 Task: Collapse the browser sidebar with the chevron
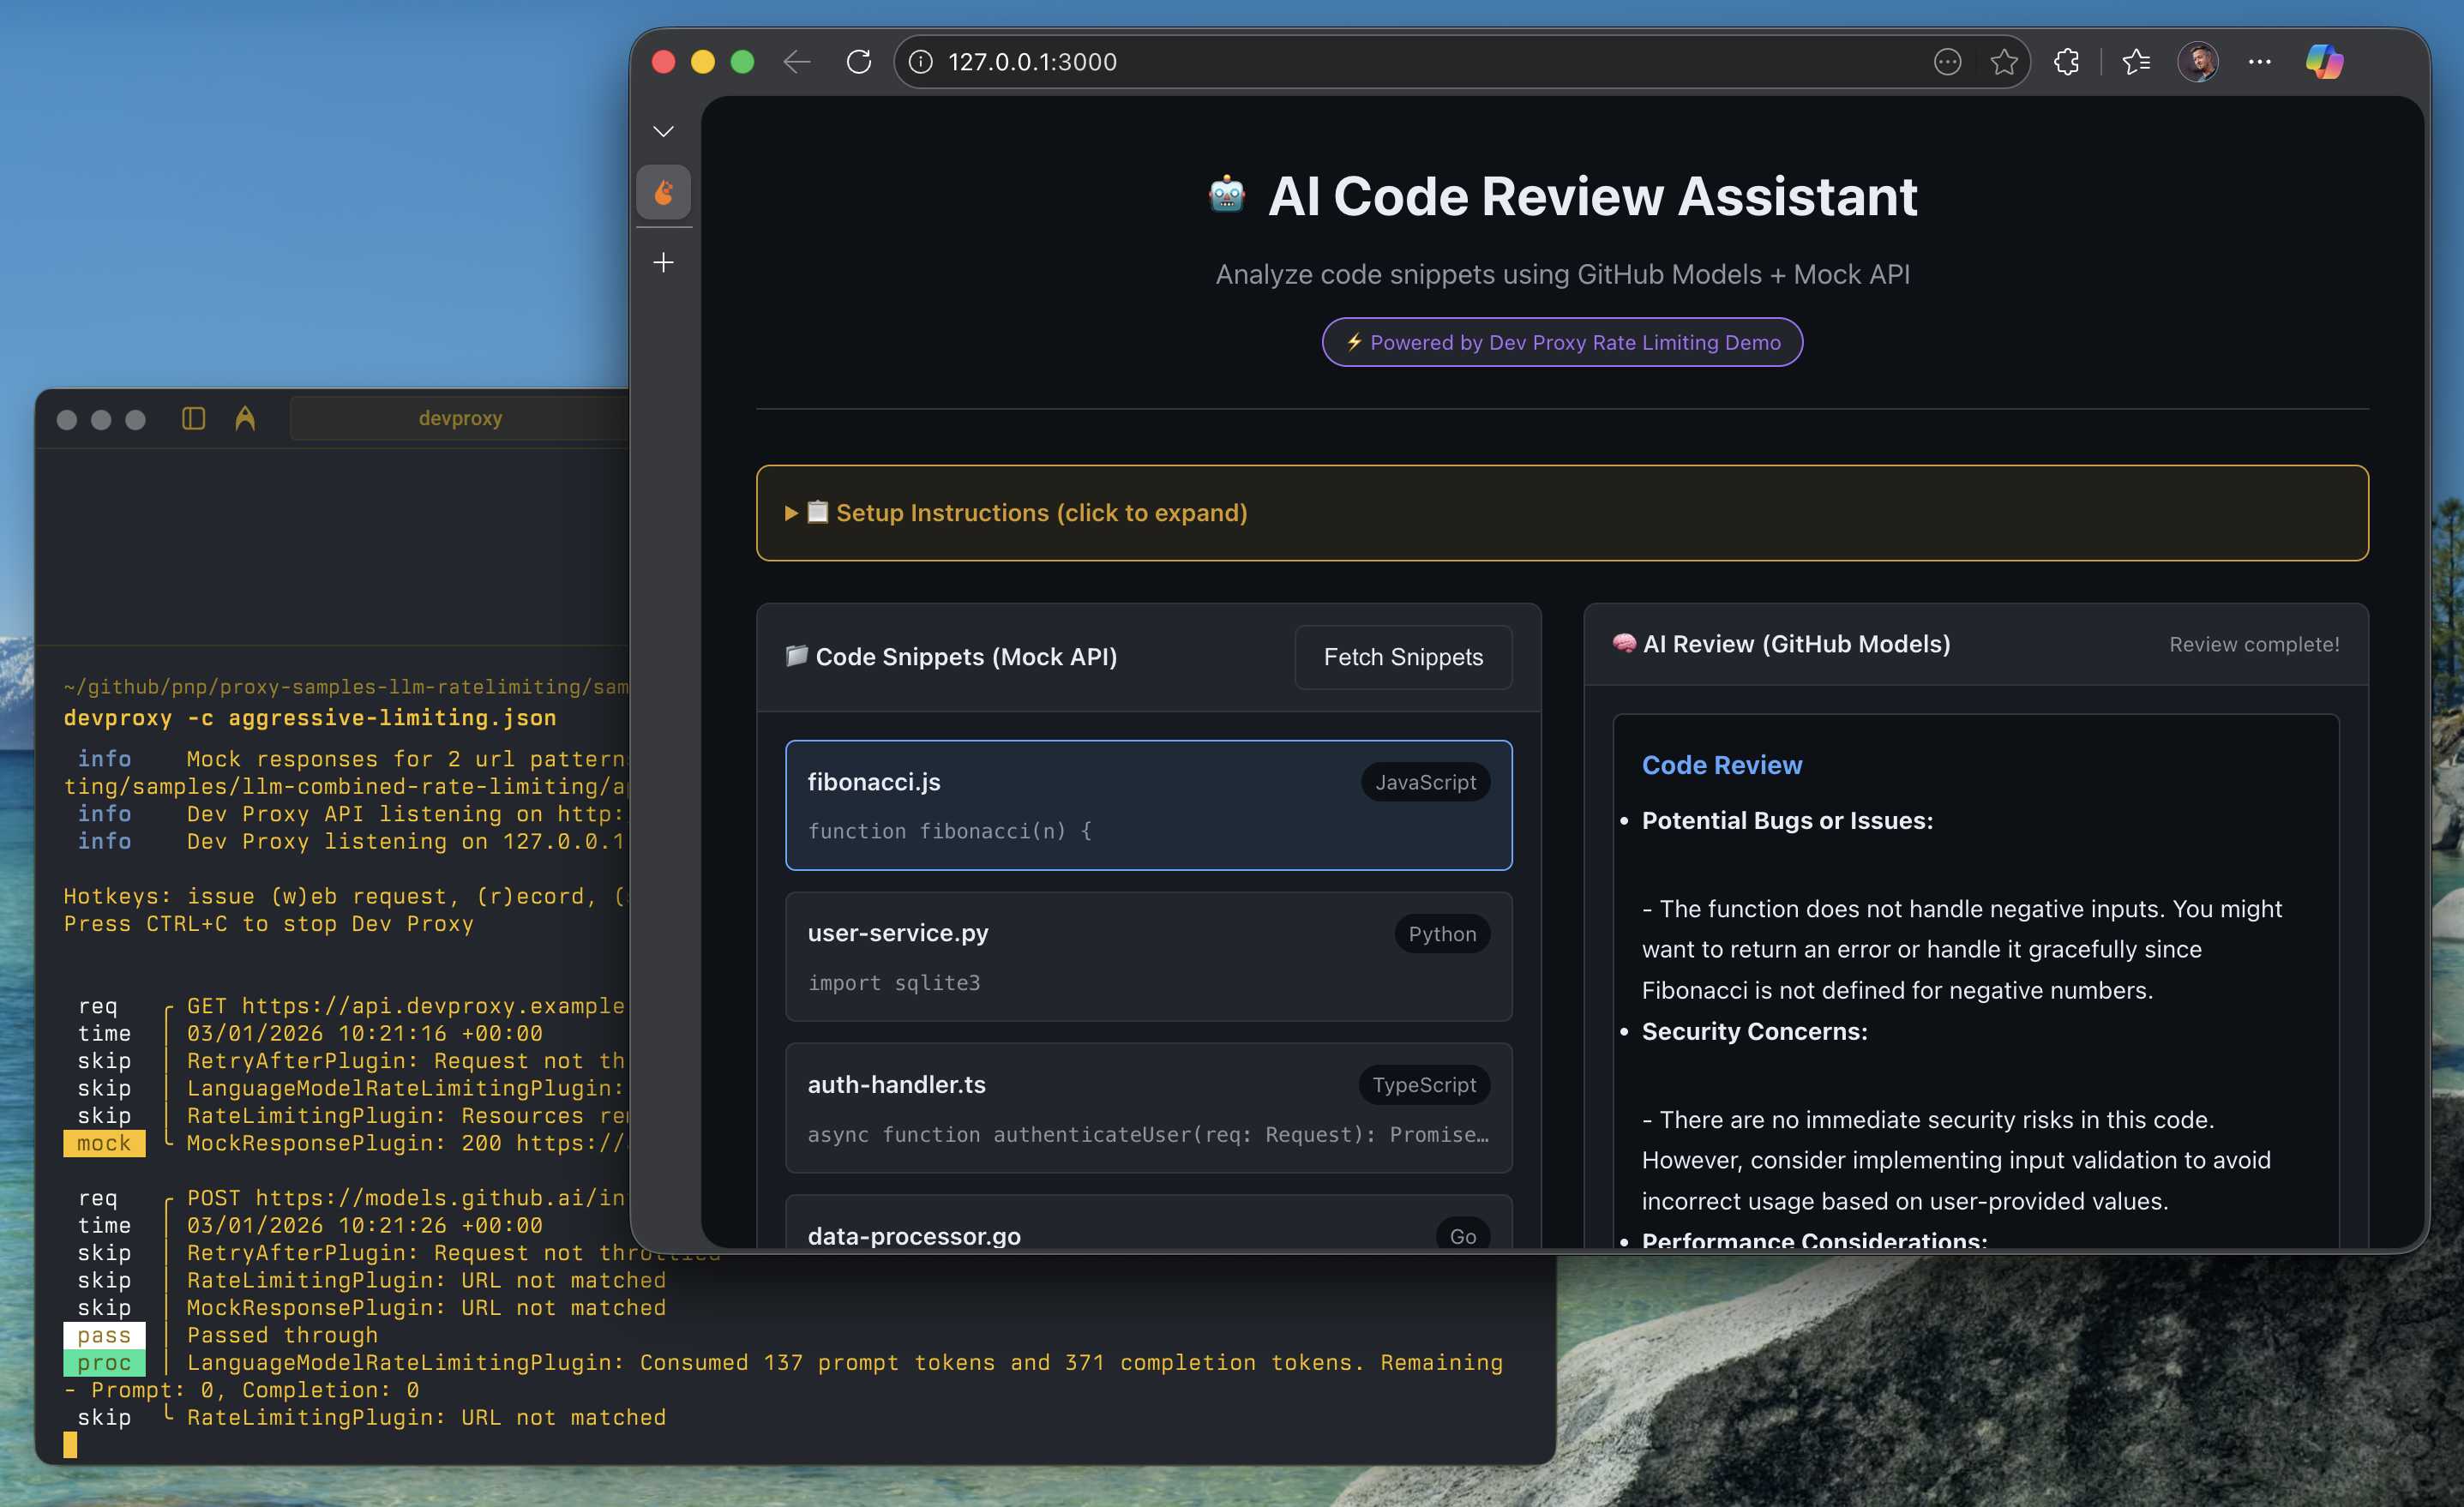[x=663, y=130]
